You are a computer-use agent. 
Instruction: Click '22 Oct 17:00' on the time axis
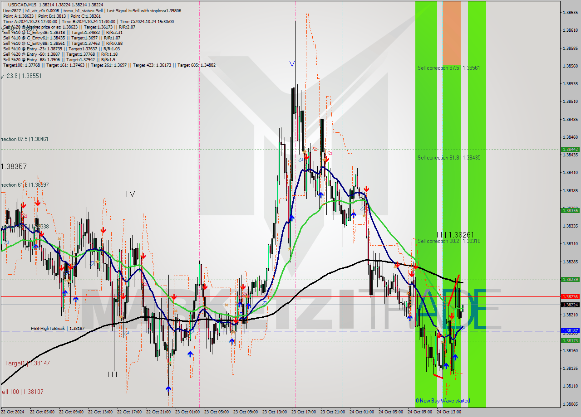click(129, 412)
